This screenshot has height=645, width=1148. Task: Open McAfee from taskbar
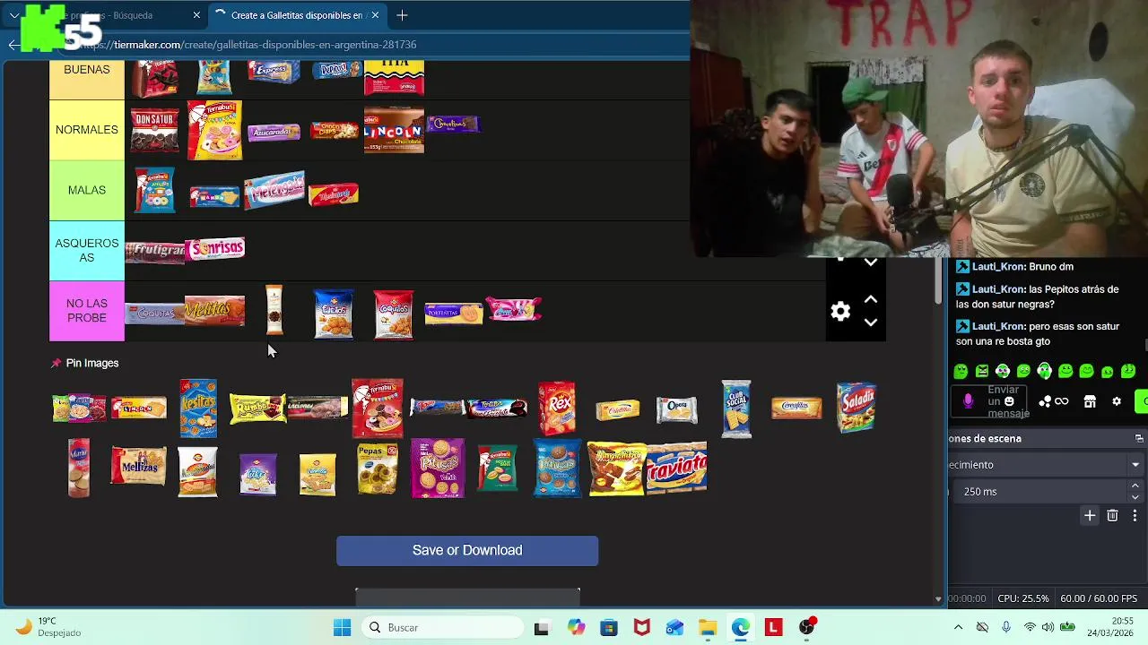pyautogui.click(x=641, y=627)
